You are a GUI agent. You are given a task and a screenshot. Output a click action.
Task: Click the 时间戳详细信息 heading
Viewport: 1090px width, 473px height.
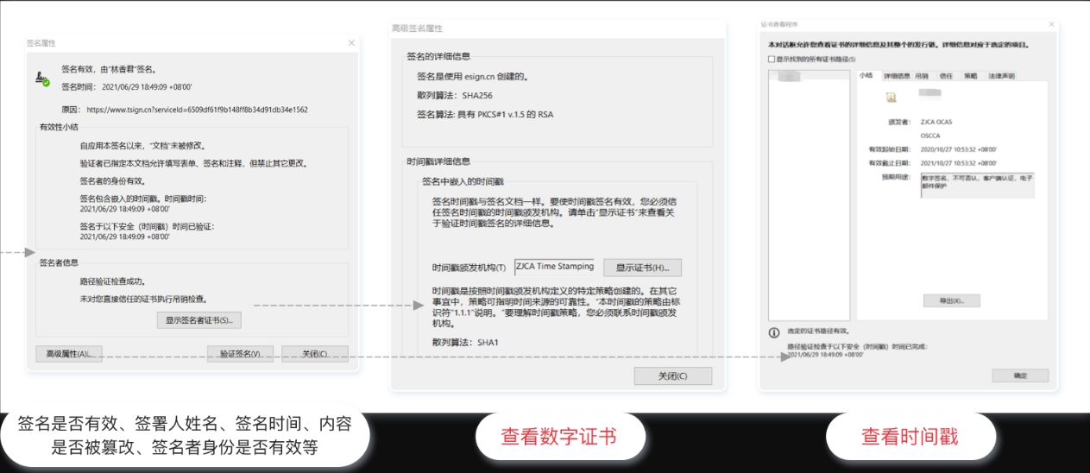pyautogui.click(x=438, y=161)
